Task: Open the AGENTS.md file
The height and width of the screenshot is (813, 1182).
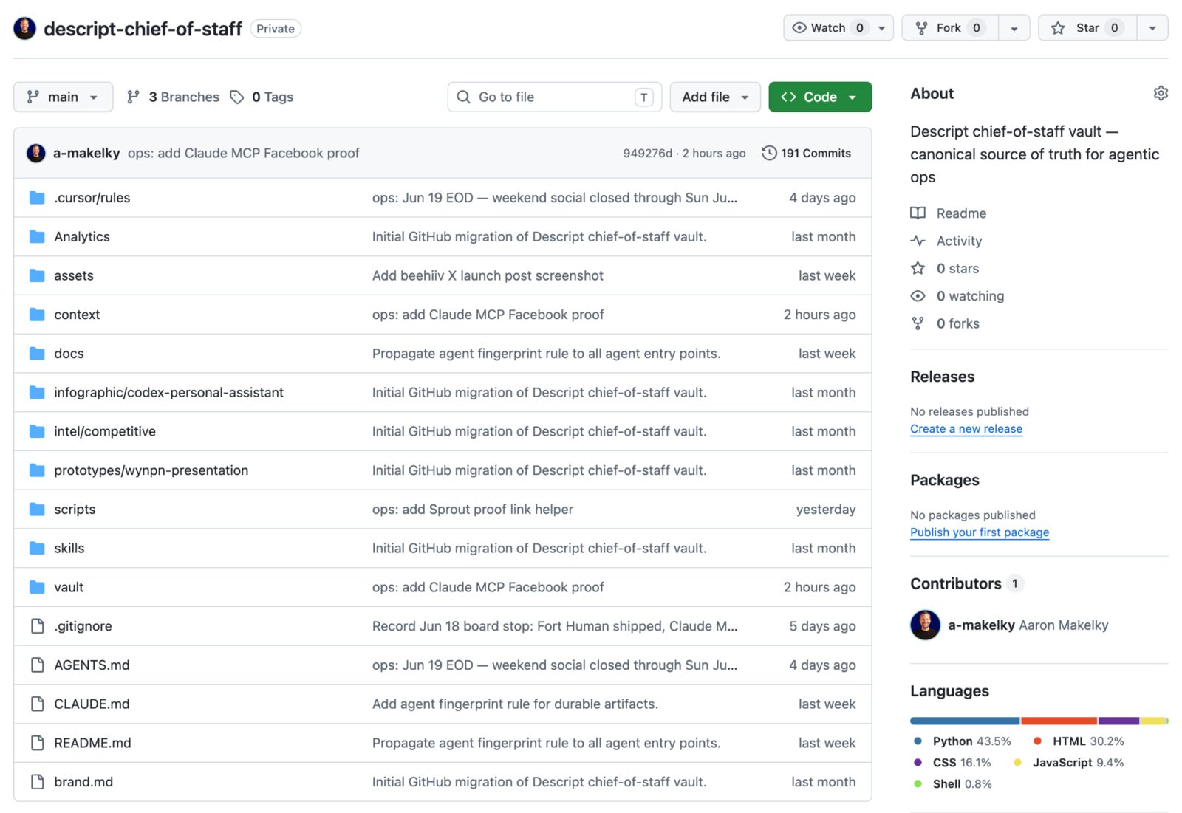Action: [92, 665]
